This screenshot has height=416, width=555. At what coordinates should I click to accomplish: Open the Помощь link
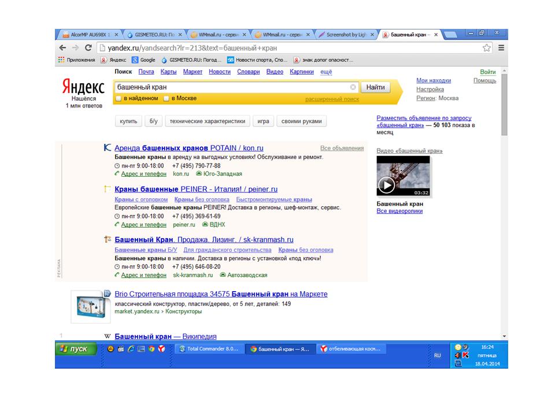point(484,80)
